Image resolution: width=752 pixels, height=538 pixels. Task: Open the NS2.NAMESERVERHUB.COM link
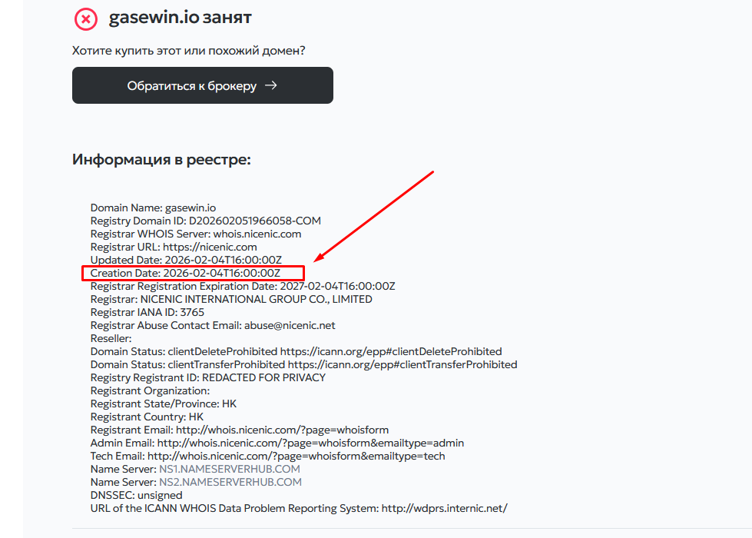[230, 482]
